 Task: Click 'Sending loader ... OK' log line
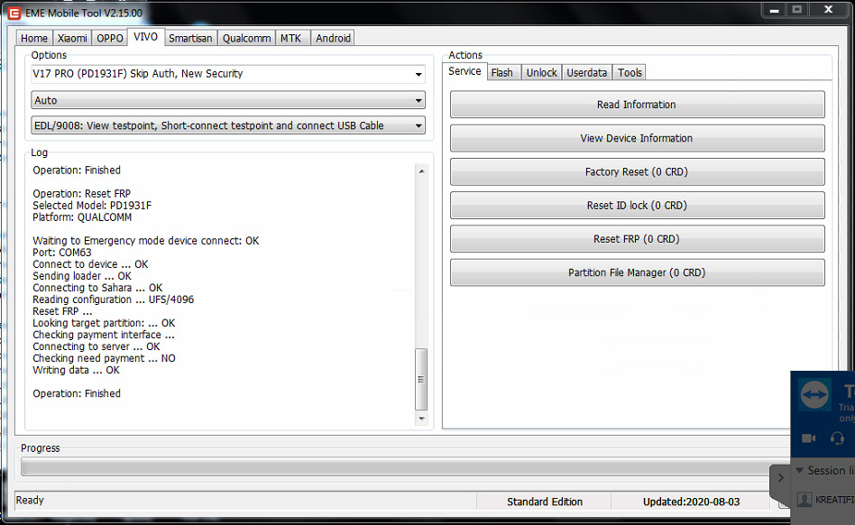pyautogui.click(x=82, y=276)
